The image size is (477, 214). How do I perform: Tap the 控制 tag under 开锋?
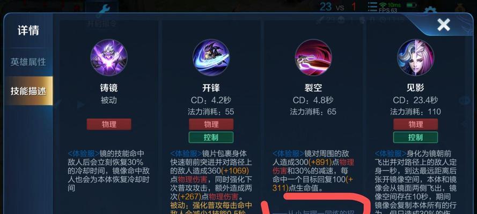[x=211, y=137]
